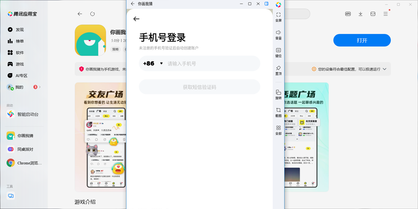Image resolution: width=418 pixels, height=209 pixels.
Task: Click 游戏介绍 heading text
Action: pyautogui.click(x=85, y=202)
